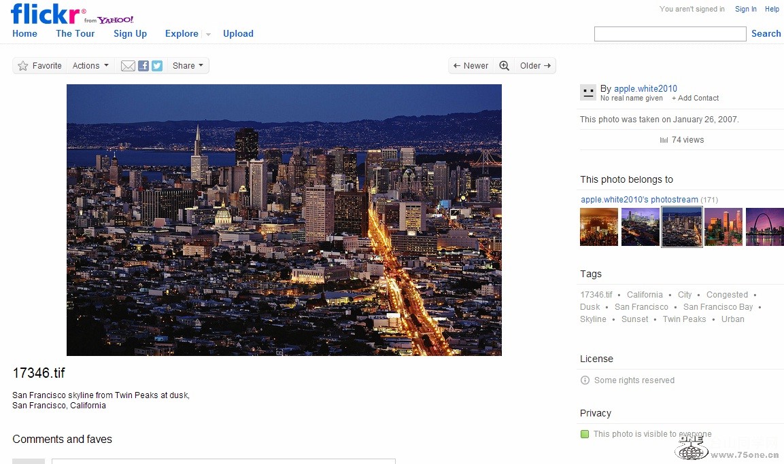This screenshot has height=464, width=784.
Task: Click Add Contact link
Action: point(695,98)
